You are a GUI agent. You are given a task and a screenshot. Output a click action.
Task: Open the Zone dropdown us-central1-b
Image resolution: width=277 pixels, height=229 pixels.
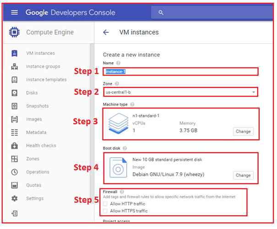[x=180, y=92]
